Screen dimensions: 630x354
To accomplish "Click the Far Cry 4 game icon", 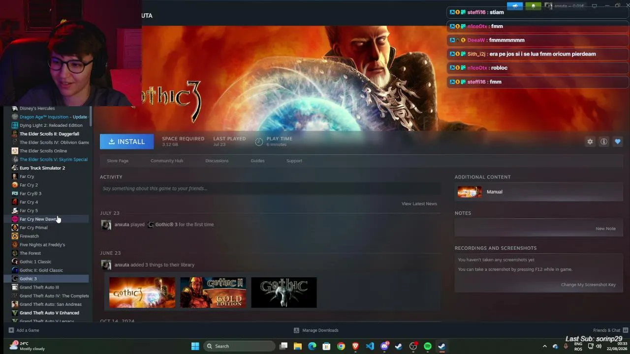I will pyautogui.click(x=15, y=202).
